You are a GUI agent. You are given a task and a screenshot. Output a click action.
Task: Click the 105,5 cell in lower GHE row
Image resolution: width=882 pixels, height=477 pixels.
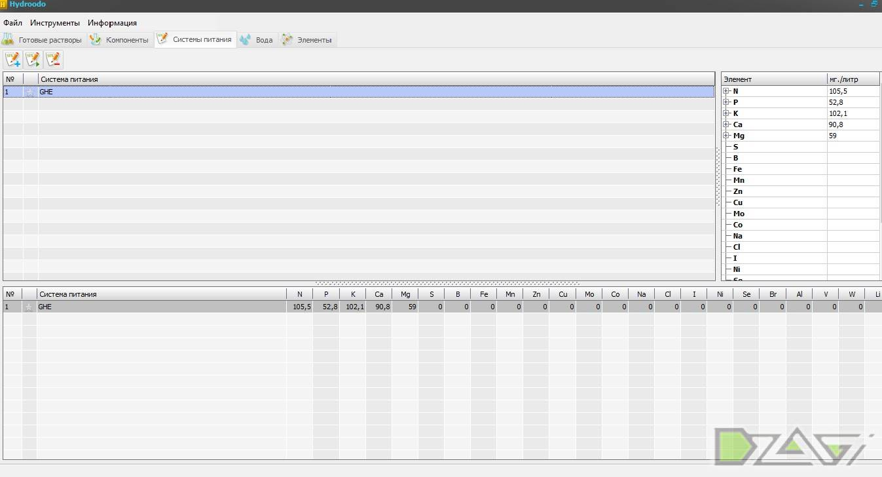coord(300,307)
